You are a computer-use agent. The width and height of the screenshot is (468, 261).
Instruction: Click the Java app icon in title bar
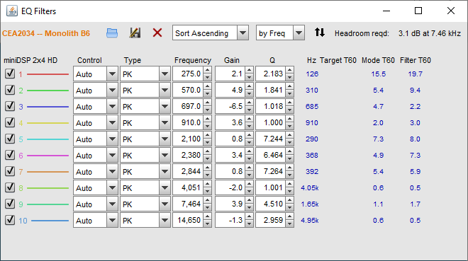(x=11, y=11)
